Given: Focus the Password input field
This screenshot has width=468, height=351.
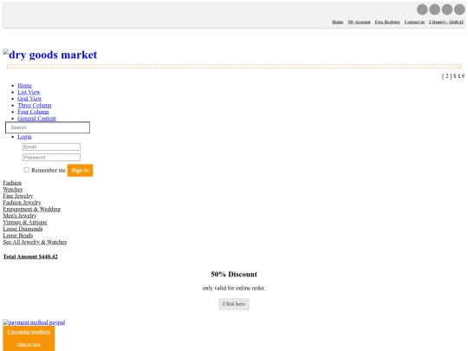Looking at the screenshot, I should tap(51, 157).
